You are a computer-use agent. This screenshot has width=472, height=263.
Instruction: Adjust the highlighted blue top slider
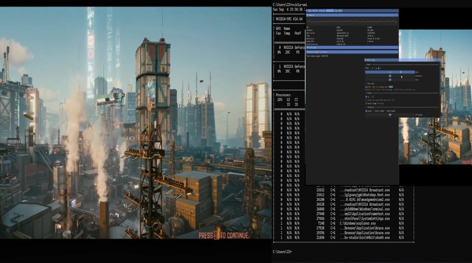(x=390, y=72)
